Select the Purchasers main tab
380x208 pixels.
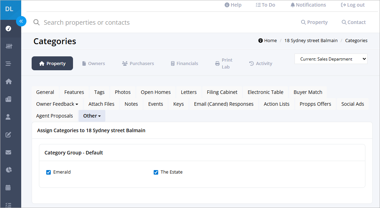point(138,63)
